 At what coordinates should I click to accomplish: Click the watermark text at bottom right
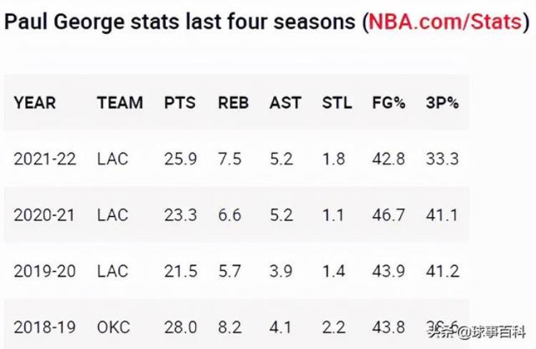pyautogui.click(x=477, y=332)
